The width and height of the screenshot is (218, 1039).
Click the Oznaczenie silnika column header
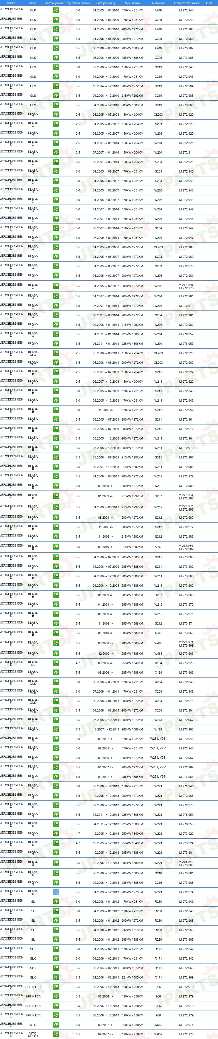click(186, 3)
